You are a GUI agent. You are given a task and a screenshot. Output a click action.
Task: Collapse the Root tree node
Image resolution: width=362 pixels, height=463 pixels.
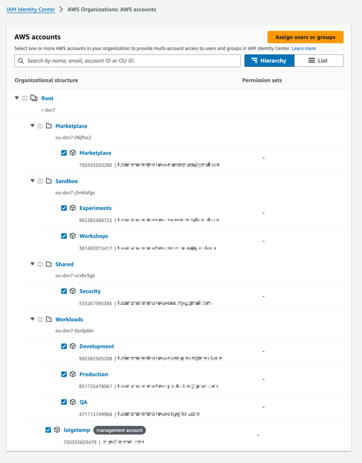tap(17, 98)
